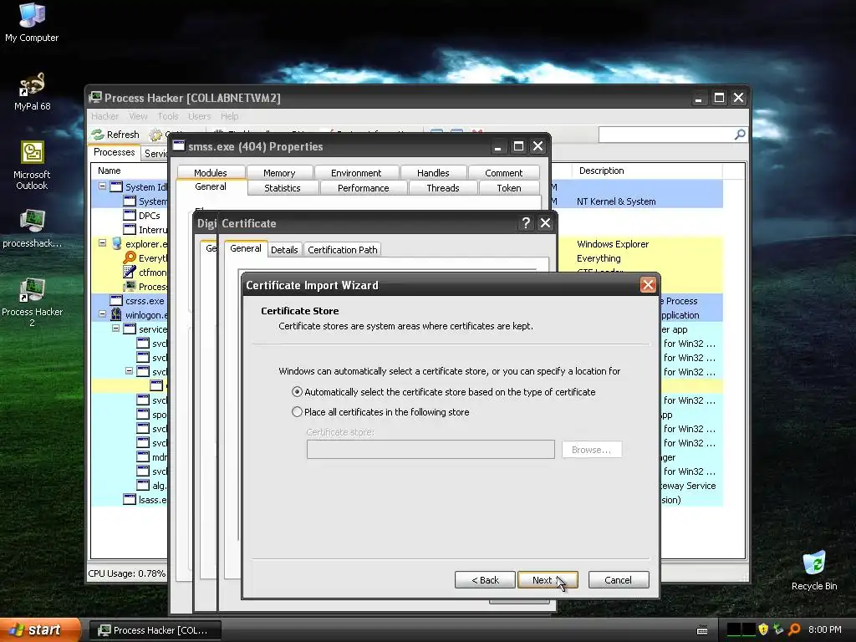This screenshot has height=642, width=856.
Task: Switch to Details tab in Certificate dialog
Action: [x=284, y=249]
